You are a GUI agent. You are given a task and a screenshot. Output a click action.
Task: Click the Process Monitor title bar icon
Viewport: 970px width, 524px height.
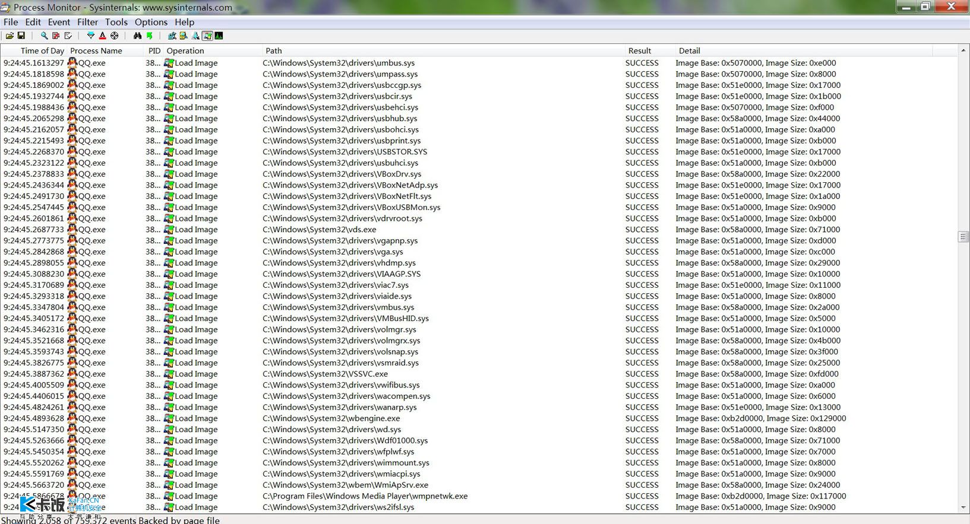[x=5, y=8]
